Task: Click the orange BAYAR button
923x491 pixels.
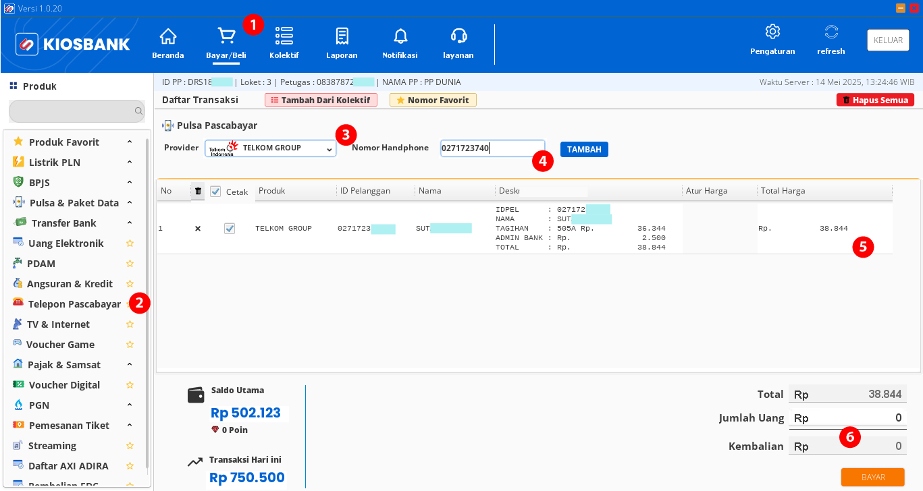Action: click(x=872, y=477)
